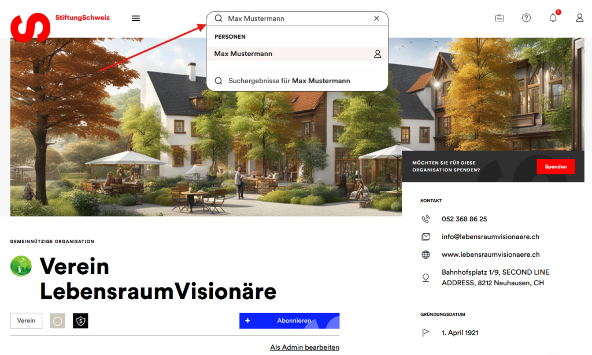Call phone number 052 368 86 25
The width and height of the screenshot is (592, 355).
(x=464, y=219)
